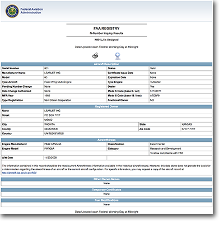Click the Manufacturer Name field label
Screen dimensions: 224x225
[x=13, y=73]
